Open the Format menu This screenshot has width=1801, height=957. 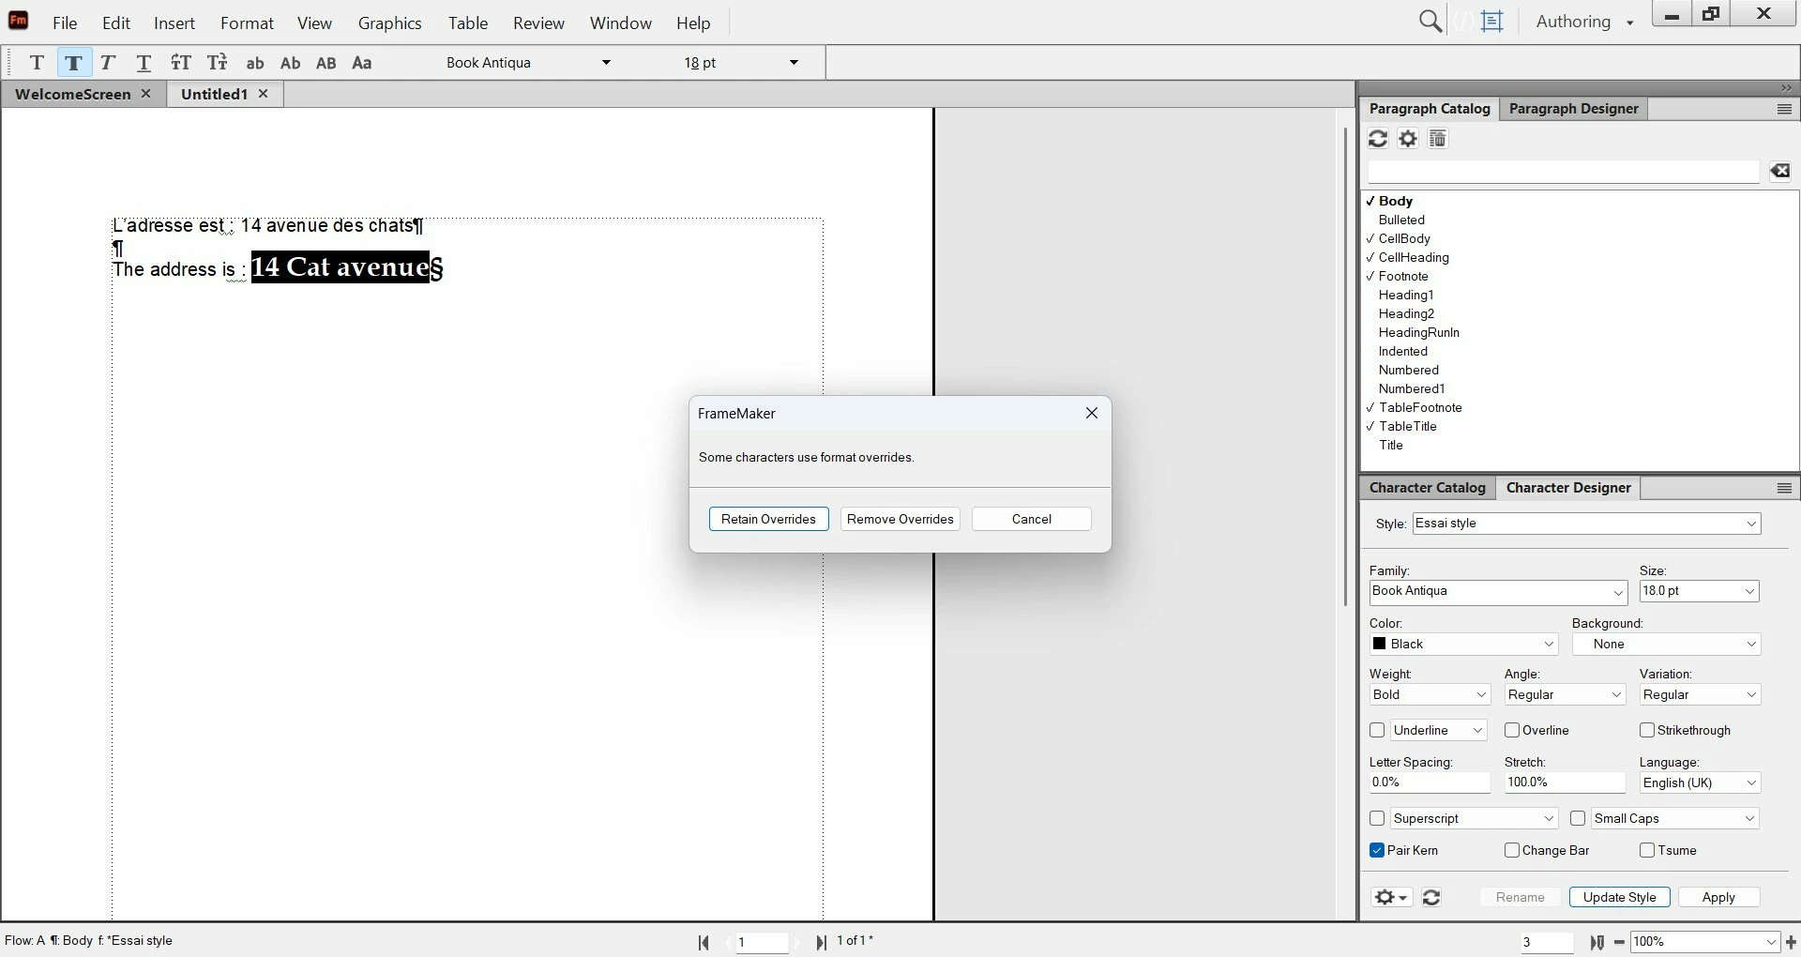click(247, 23)
